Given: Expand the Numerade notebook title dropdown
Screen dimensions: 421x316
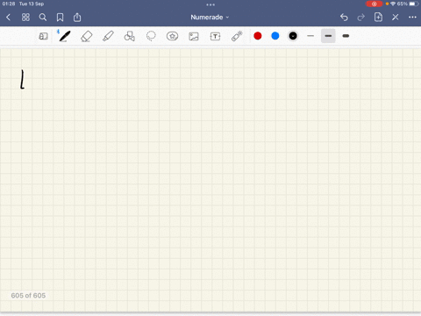Looking at the screenshot, I should click(210, 18).
